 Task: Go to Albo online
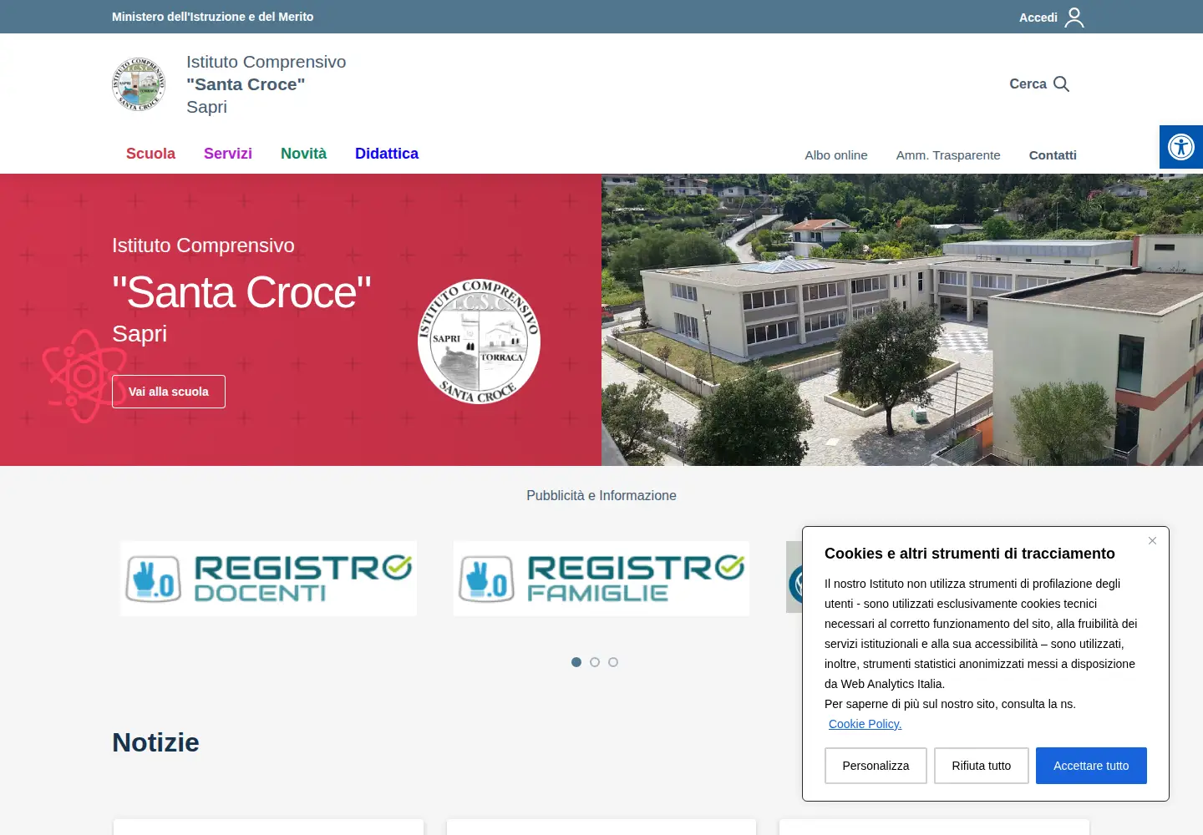[x=836, y=155]
